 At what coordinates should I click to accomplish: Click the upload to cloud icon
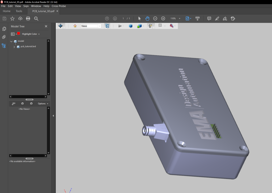click(x=20, y=19)
